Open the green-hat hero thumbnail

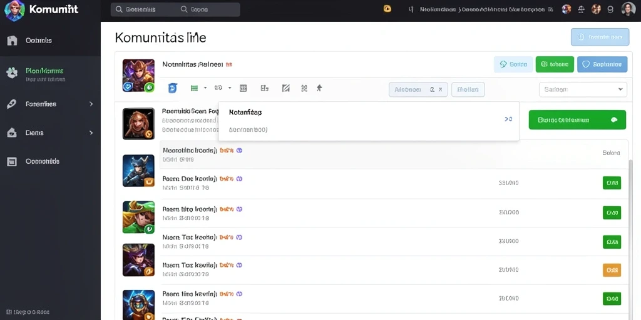[x=138, y=217]
